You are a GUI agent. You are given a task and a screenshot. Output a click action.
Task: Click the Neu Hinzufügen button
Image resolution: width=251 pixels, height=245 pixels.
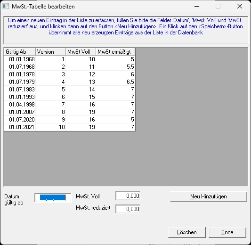(209, 196)
